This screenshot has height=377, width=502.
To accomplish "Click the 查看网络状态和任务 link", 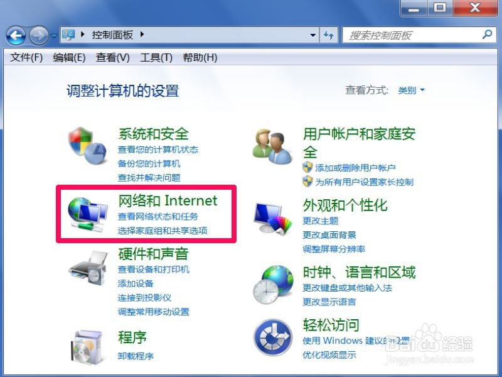I will tap(158, 216).
